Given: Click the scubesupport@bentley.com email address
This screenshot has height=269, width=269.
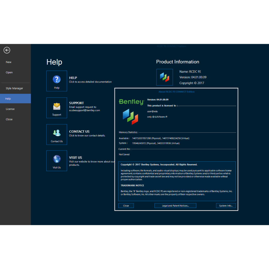Looking at the screenshot, I should coord(85,110).
